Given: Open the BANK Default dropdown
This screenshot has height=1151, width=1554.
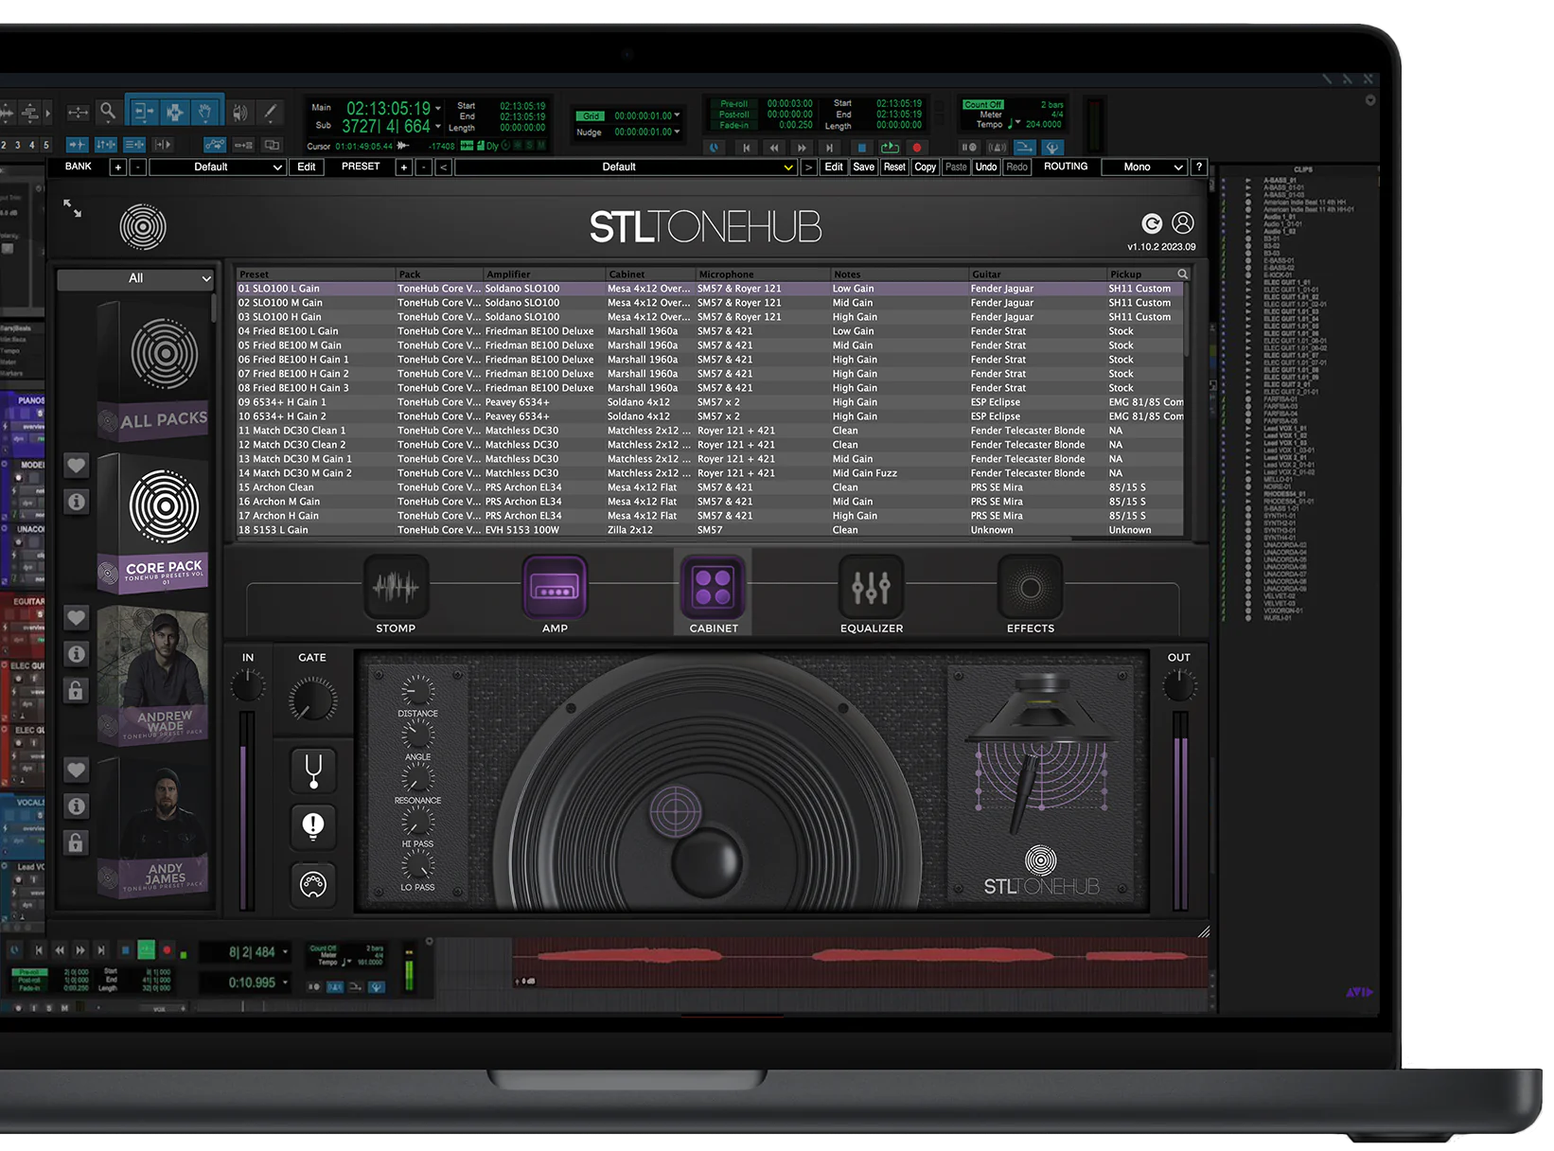Looking at the screenshot, I should pos(218,167).
